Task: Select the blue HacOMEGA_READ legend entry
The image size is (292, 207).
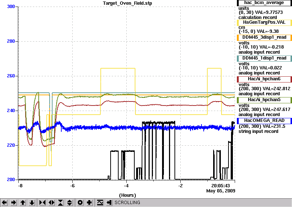Action: pos(264,121)
